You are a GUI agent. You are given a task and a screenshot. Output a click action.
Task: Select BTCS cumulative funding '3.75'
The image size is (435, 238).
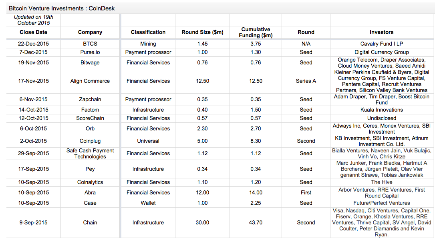[x=256, y=44]
